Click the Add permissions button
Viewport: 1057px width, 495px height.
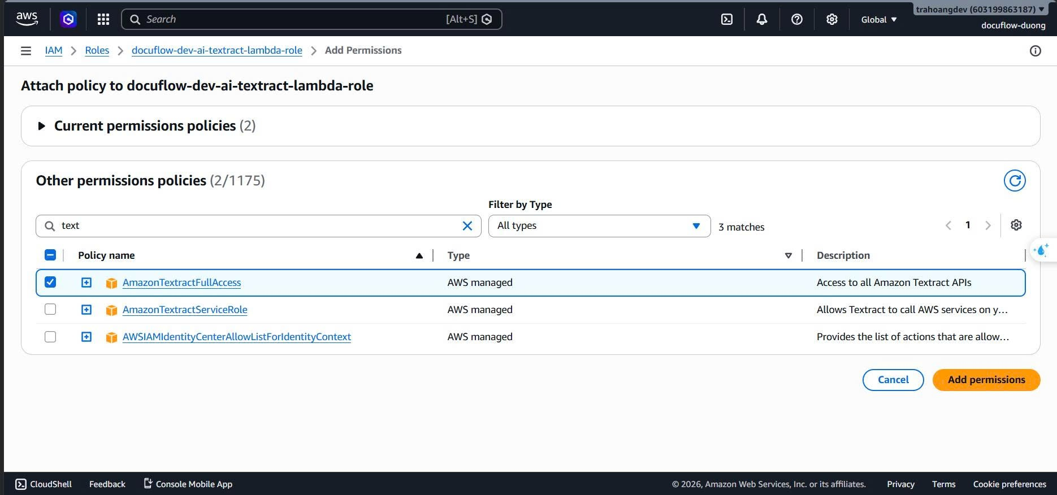point(986,380)
